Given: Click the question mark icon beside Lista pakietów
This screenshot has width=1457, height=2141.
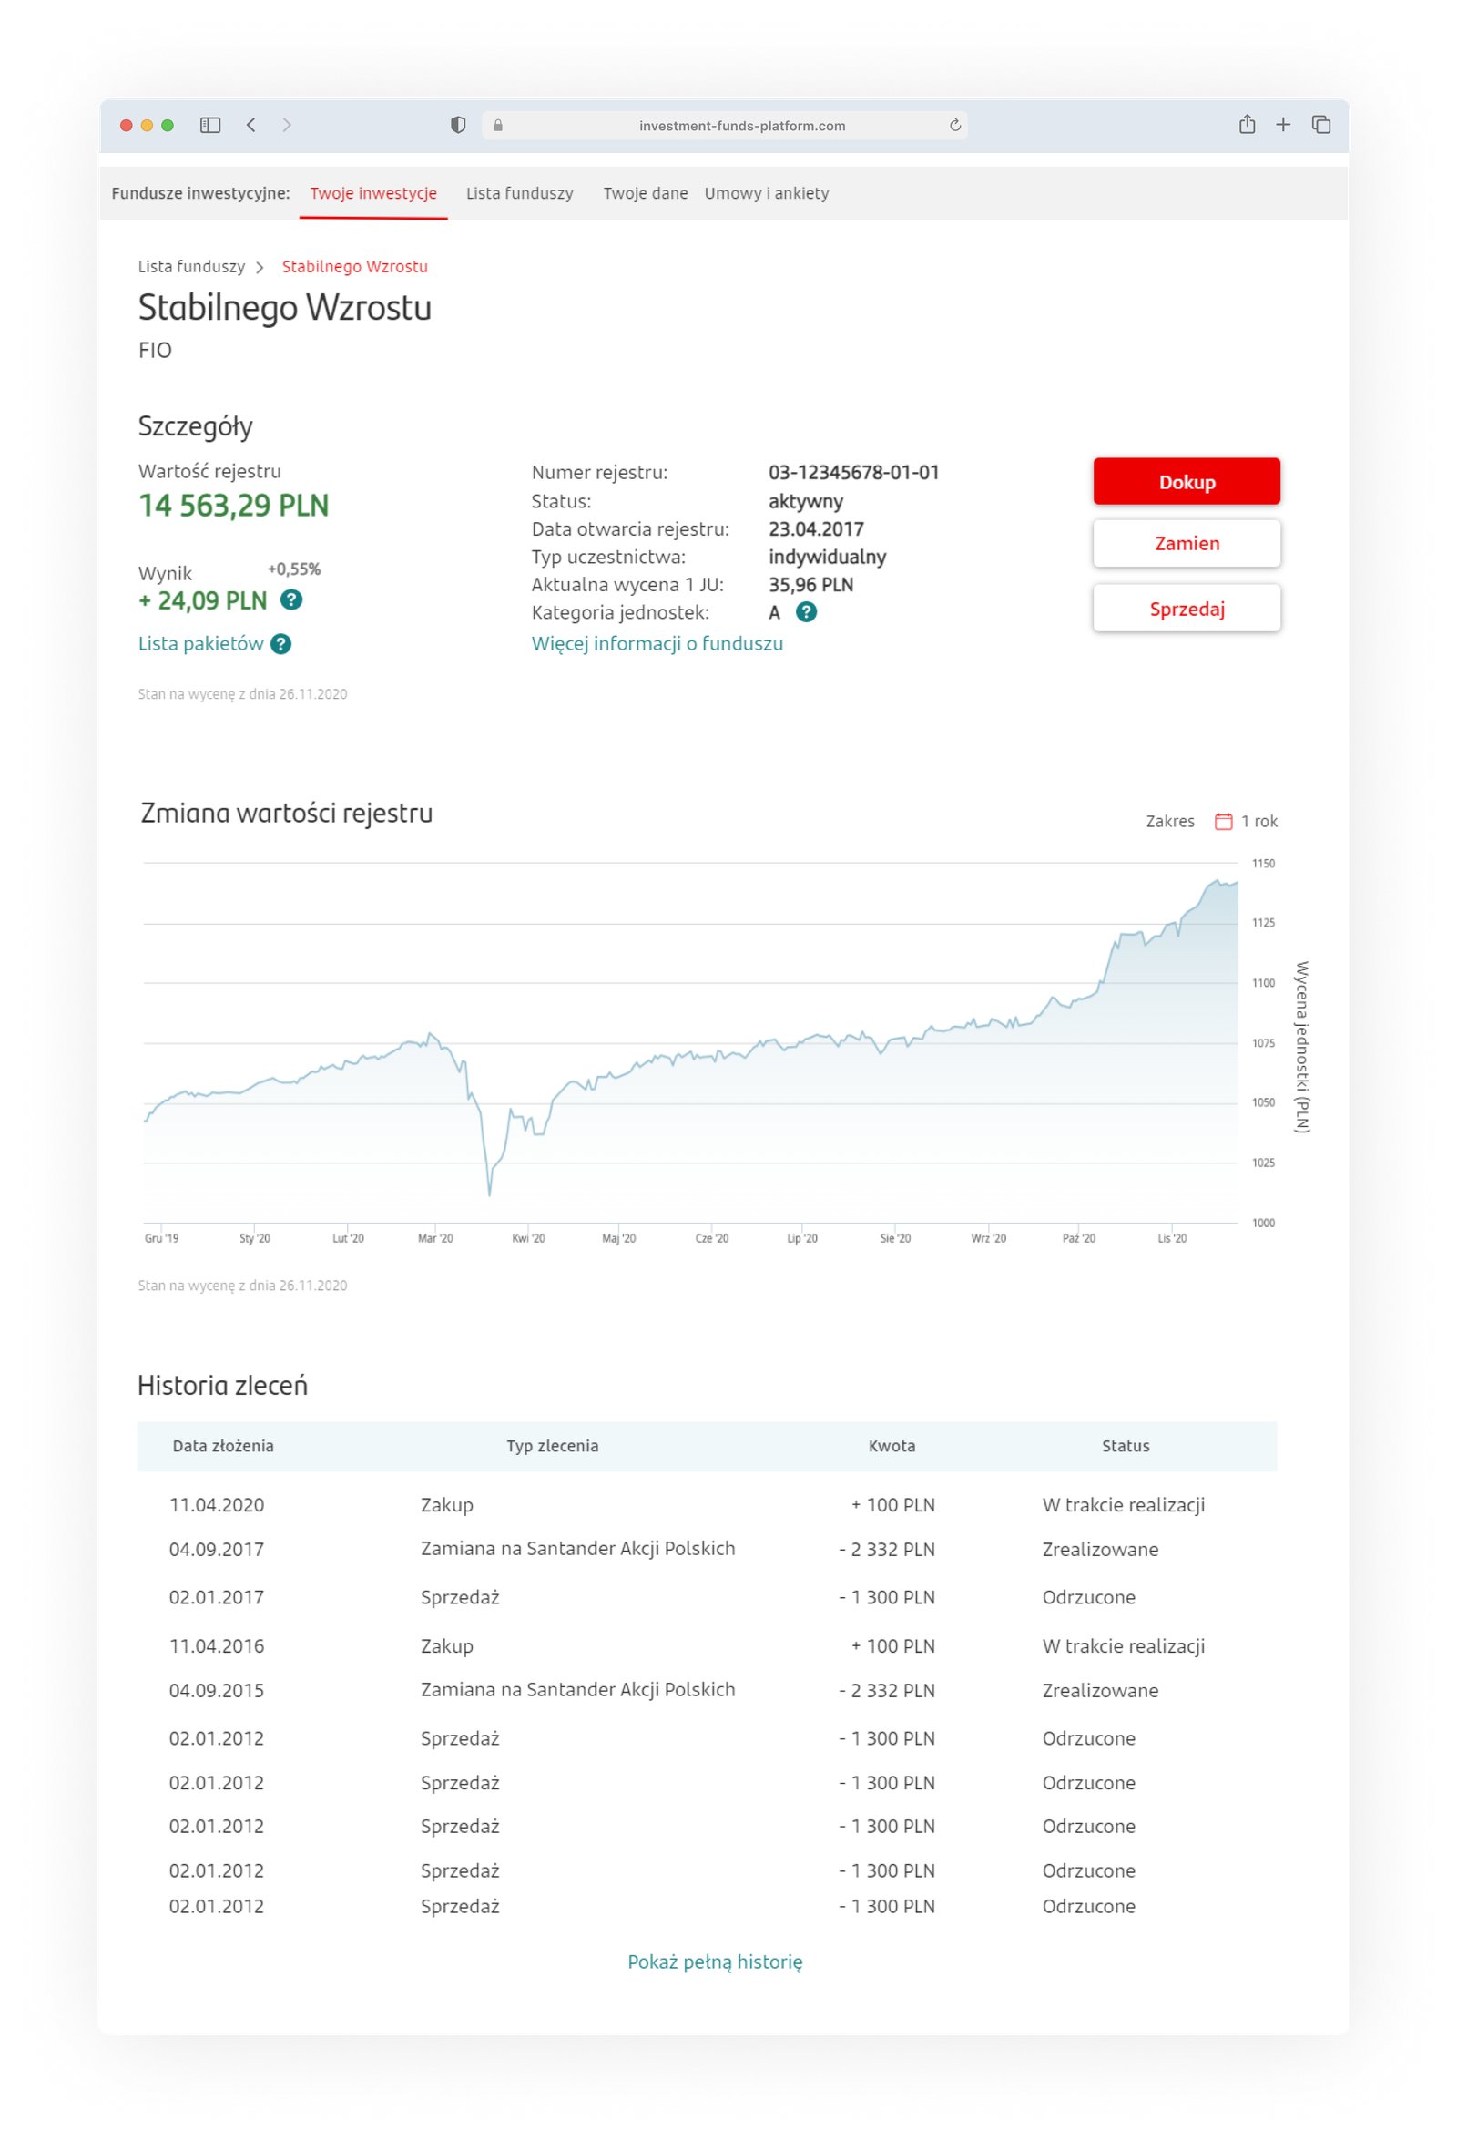Looking at the screenshot, I should (282, 644).
